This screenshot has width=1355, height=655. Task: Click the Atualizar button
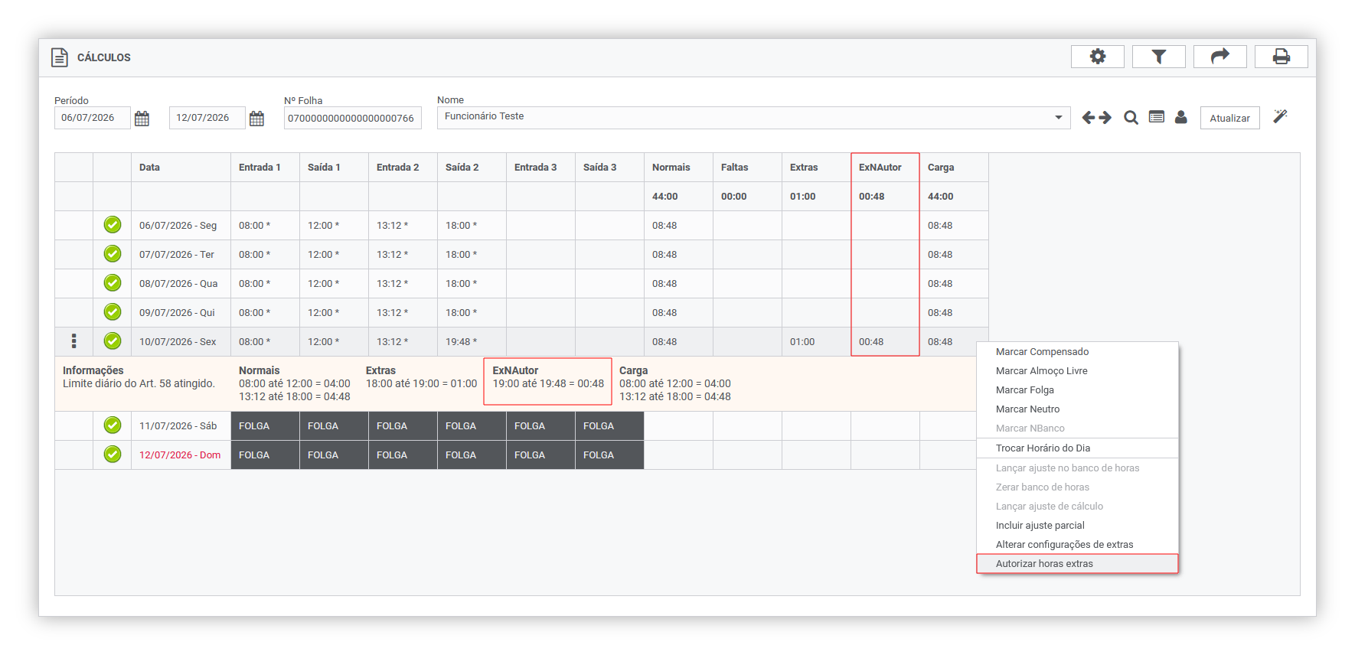[1229, 118]
